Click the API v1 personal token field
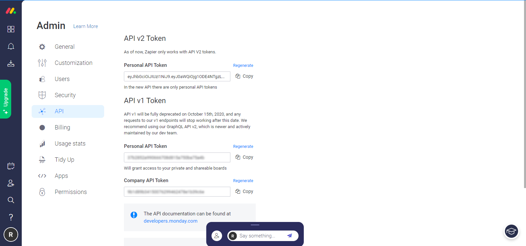526x246 pixels. 177,157
